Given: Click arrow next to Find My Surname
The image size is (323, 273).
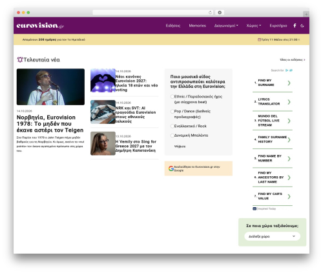Looking at the screenshot, I should point(289,83).
